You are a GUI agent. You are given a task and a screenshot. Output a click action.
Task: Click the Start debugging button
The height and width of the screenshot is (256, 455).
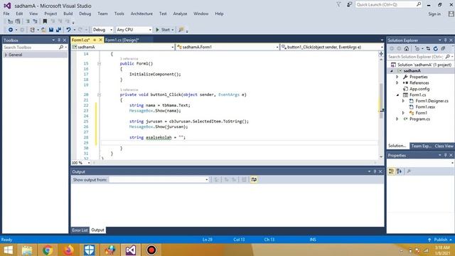[163, 30]
